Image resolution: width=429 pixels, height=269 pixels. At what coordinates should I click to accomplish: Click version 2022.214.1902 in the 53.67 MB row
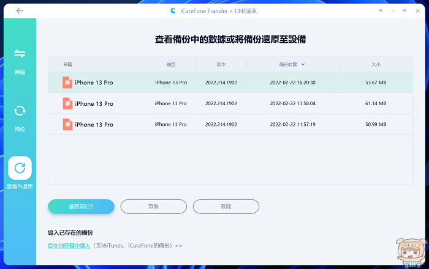pyautogui.click(x=221, y=83)
